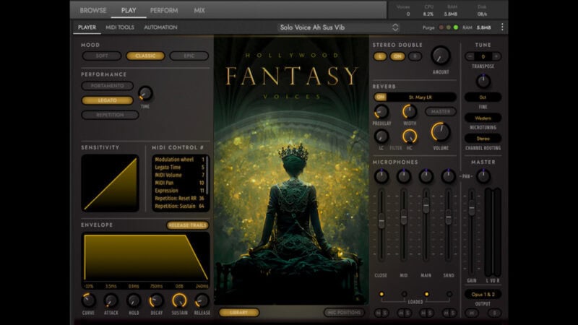This screenshot has height=325, width=578.
Task: Open the three-dot options menu
Action: click(502, 27)
